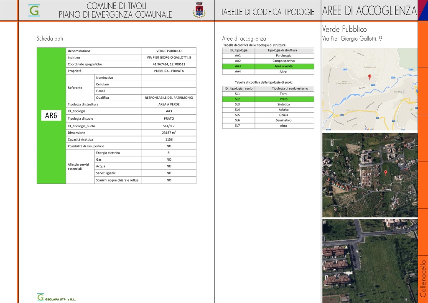This screenshot has width=428, height=303.
Task: Click the "Asfalto" soil type cell
Action: [284, 110]
